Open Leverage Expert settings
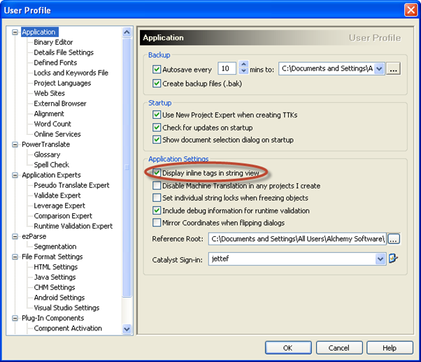The image size is (421, 362). [x=59, y=206]
